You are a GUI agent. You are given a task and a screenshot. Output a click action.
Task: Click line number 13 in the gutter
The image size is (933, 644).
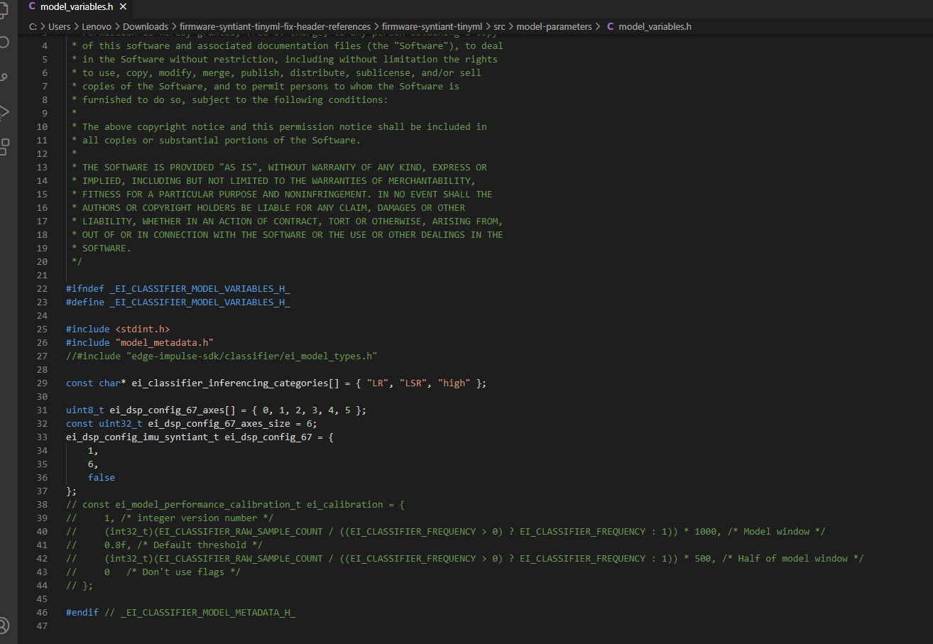(41, 167)
